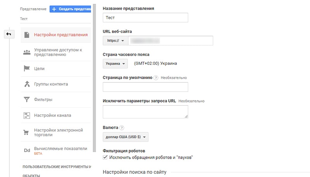Open Настройки представления menu item

56,35
